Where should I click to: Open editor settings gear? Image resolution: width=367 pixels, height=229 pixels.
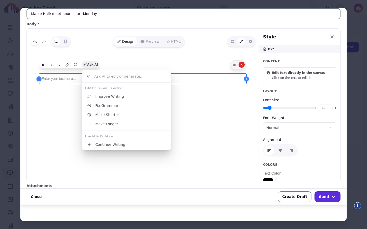[251, 41]
